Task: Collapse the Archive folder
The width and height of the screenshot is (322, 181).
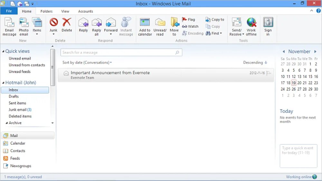Action: (6, 123)
